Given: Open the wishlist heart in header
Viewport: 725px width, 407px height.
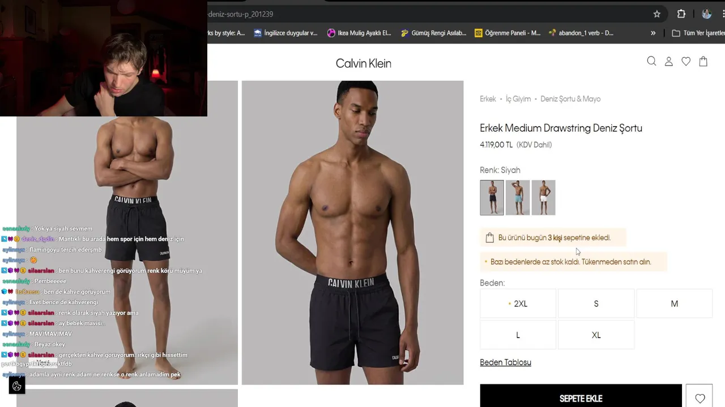Looking at the screenshot, I should (686, 61).
